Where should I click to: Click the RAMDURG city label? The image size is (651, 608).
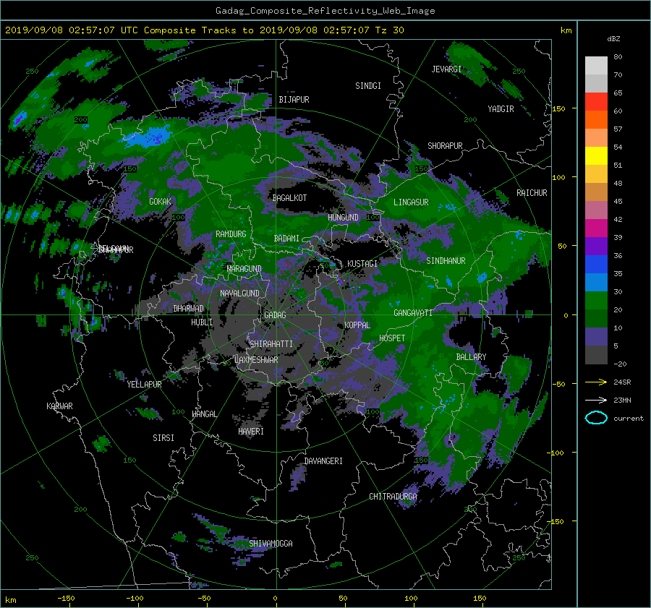coord(231,234)
